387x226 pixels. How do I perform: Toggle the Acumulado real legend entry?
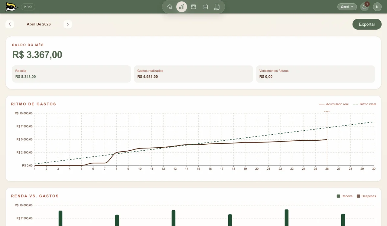334,104
